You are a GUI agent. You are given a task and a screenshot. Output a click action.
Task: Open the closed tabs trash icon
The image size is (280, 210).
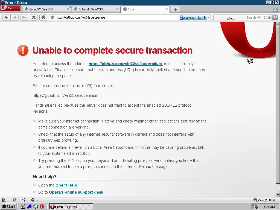tap(275, 9)
